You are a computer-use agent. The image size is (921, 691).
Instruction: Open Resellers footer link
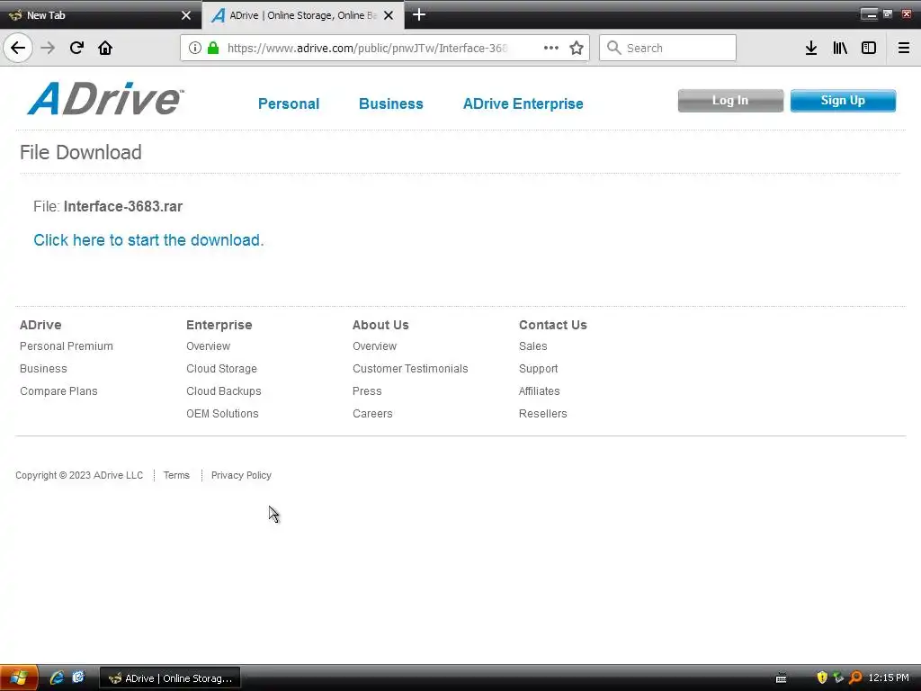(542, 414)
